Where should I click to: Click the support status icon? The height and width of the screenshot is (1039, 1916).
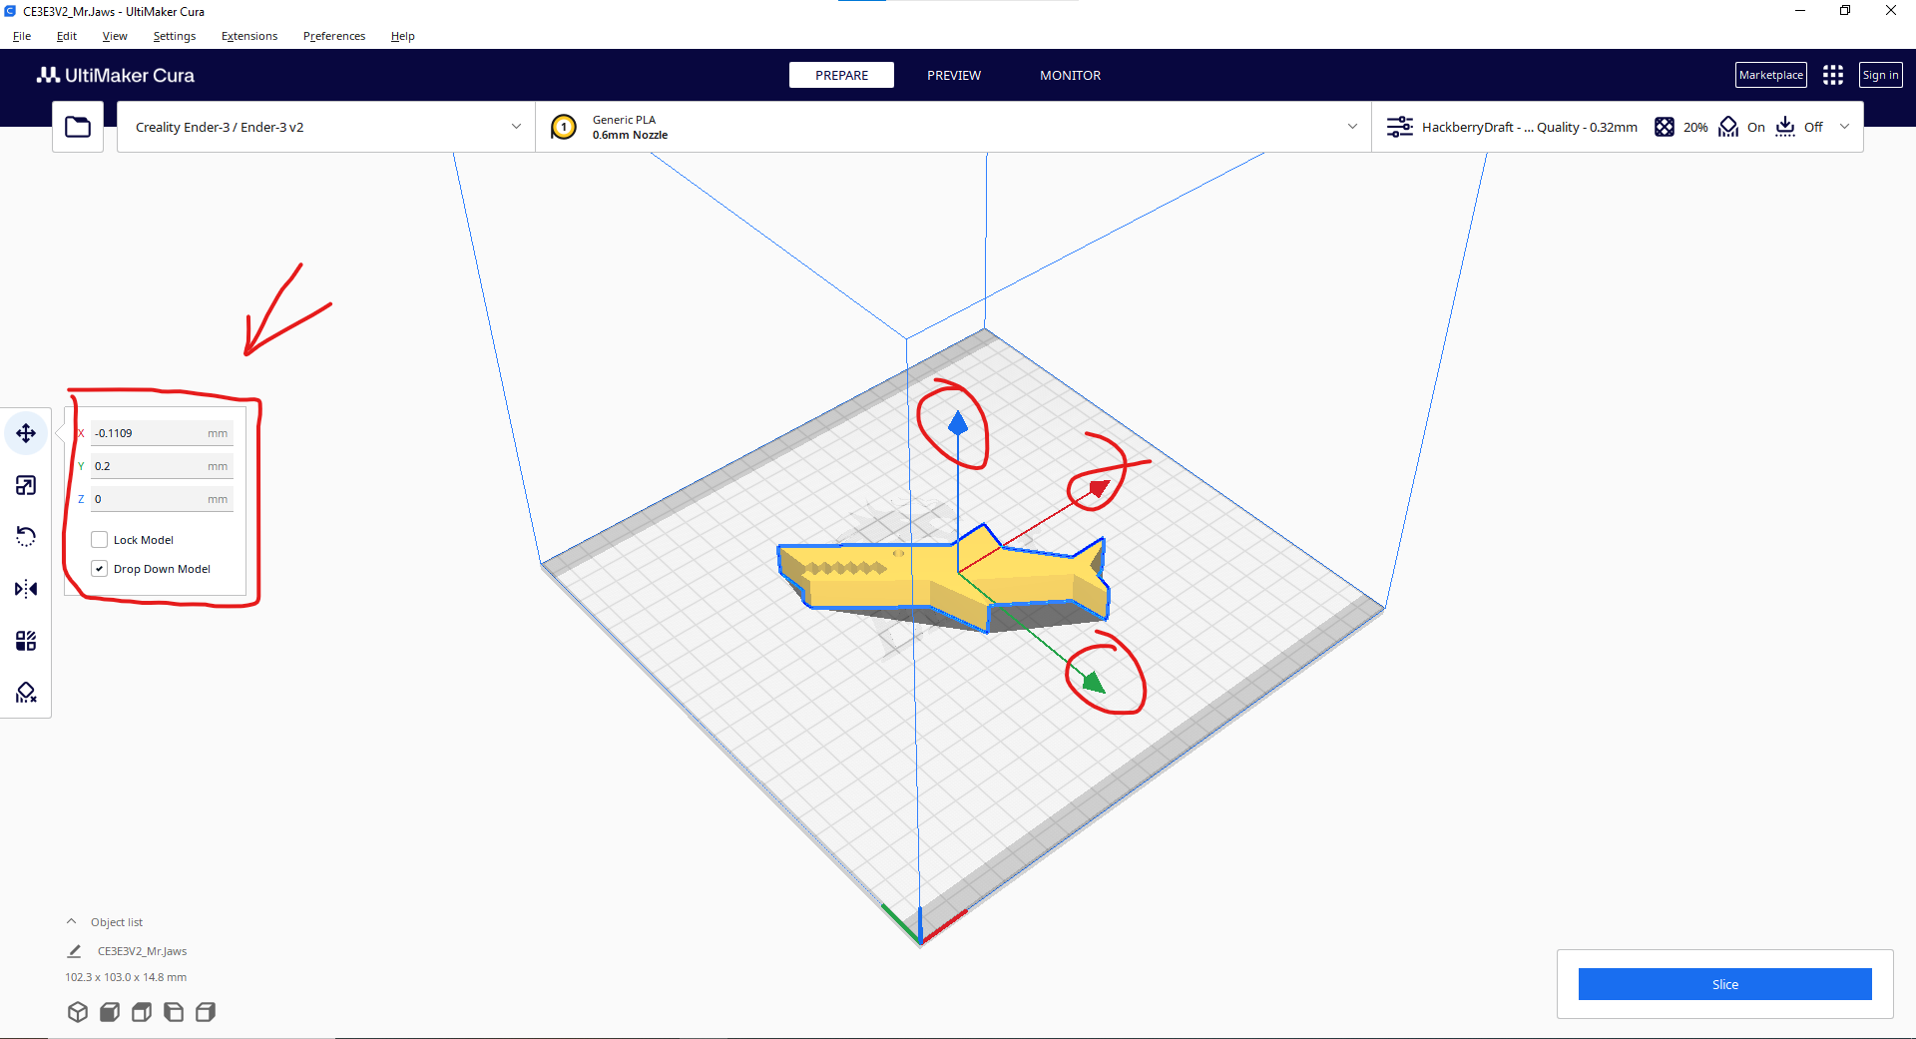click(1728, 127)
